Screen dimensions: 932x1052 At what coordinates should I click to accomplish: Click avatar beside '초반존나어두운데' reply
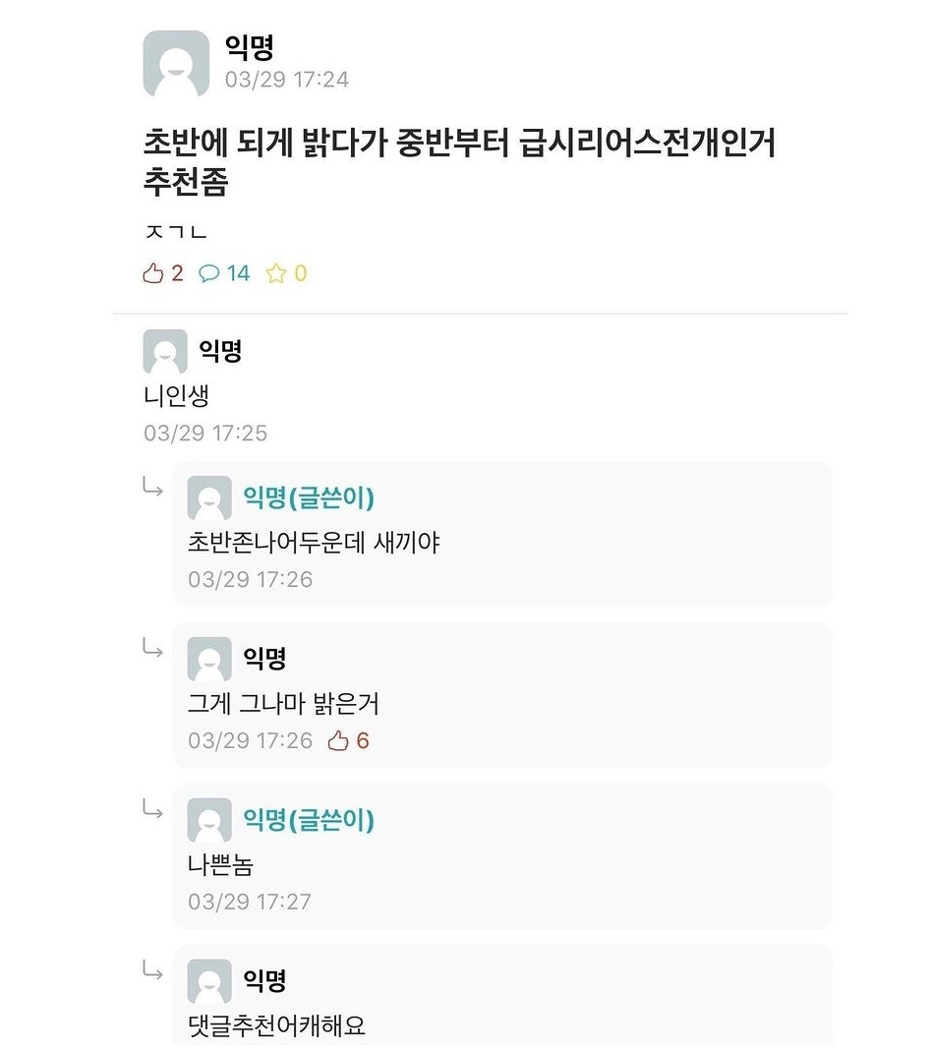click(209, 498)
